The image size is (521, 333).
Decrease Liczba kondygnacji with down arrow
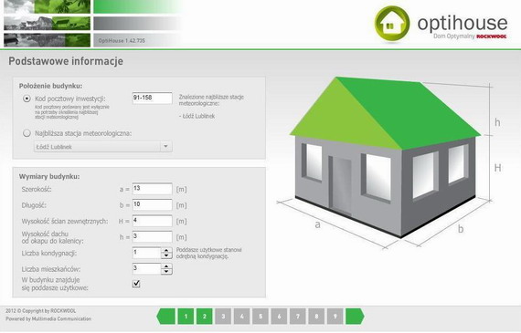click(166, 255)
